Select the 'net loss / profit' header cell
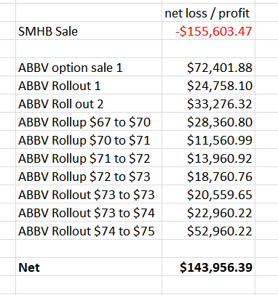 tap(208, 12)
